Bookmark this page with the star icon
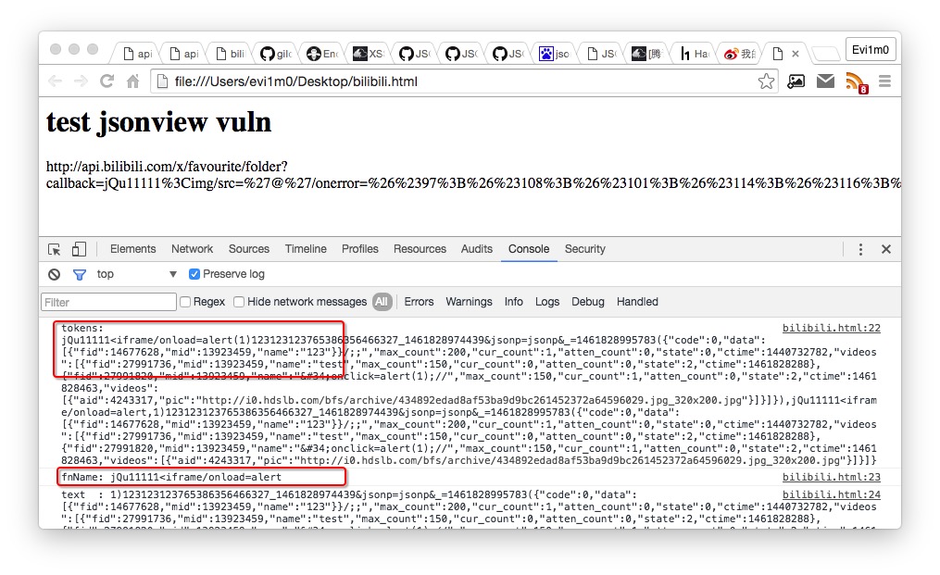Image resolution: width=940 pixels, height=575 pixels. pos(766,81)
